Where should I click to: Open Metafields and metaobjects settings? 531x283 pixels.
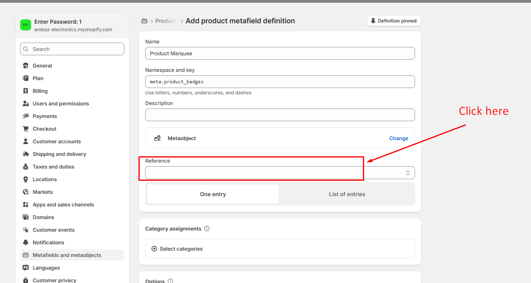click(x=67, y=255)
